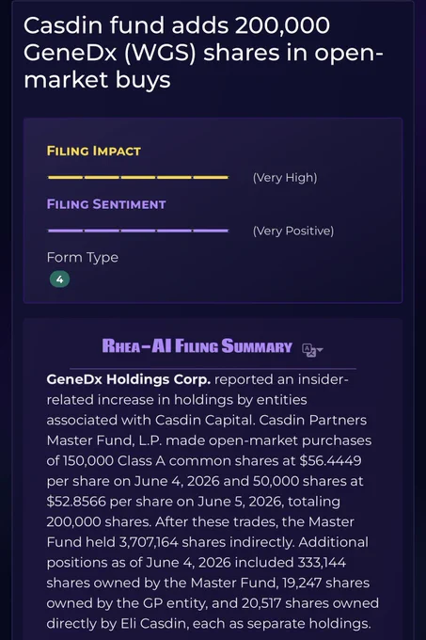Click the Casdin fund headline title
Image resolution: width=426 pixels, height=640 pixels.
203,53
